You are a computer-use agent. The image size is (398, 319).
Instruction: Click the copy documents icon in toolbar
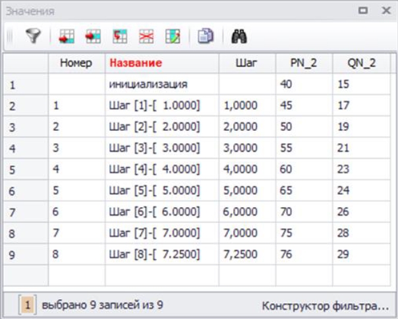click(x=205, y=37)
